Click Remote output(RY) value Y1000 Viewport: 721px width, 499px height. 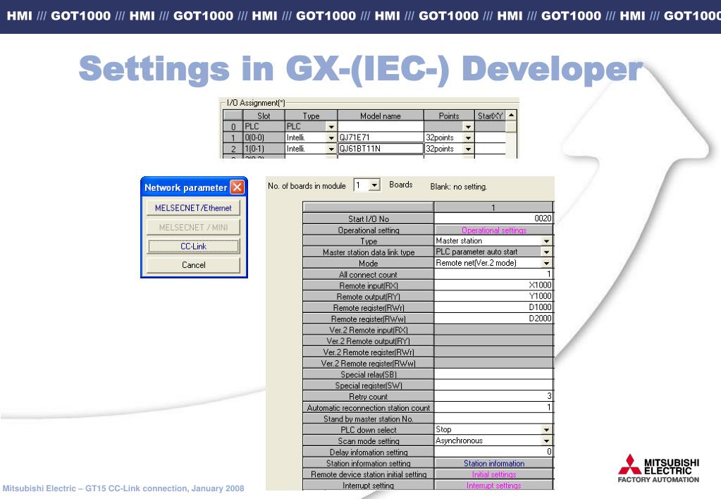494,296
